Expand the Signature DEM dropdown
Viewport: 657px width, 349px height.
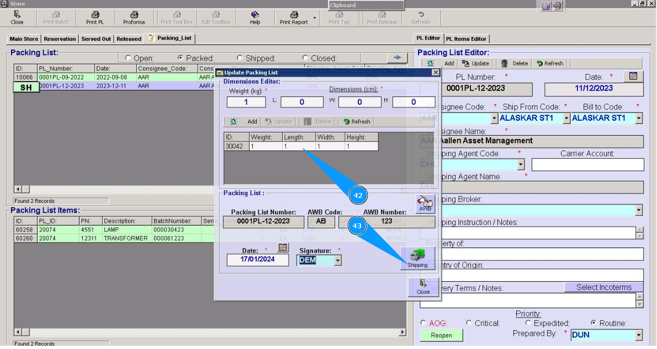(338, 260)
